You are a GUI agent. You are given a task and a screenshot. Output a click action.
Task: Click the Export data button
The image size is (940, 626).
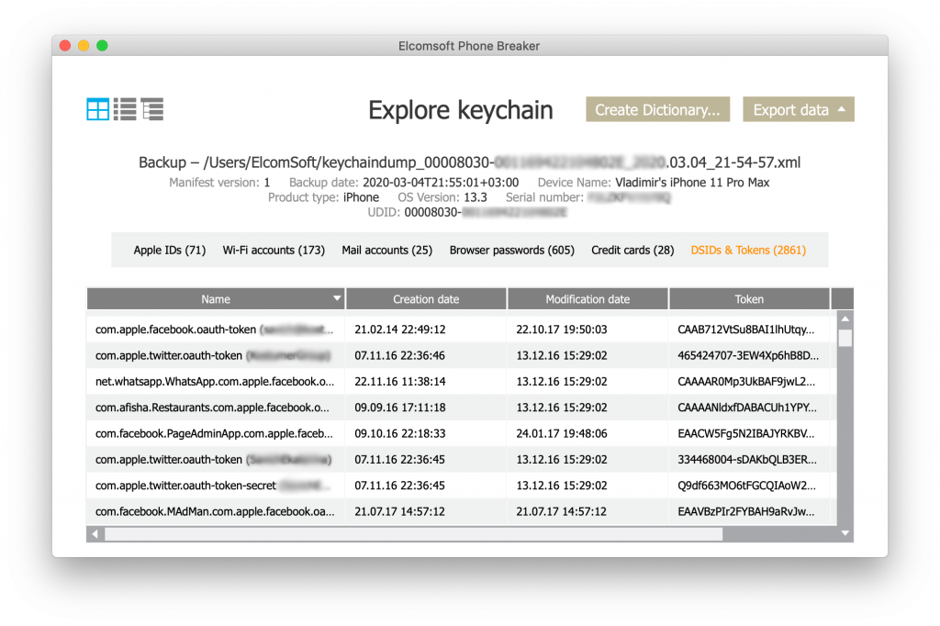tap(798, 108)
